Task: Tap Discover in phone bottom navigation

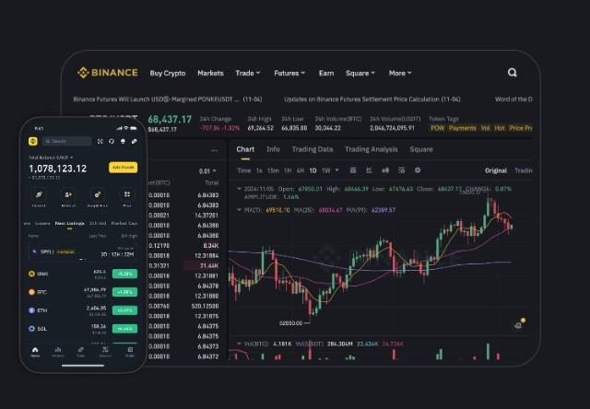Action: tap(105, 352)
